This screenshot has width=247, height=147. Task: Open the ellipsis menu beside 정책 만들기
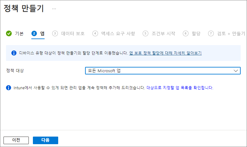point(54,9)
